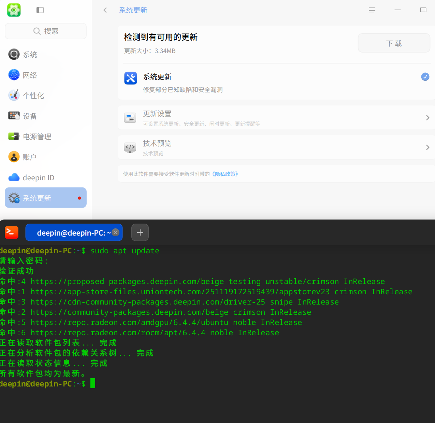This screenshot has height=423, width=435.
Task: Expand 更新设置 with right chevron
Action: coord(427,118)
